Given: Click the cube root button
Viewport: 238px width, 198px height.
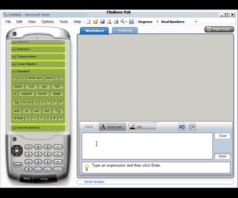Looking at the screenshot, I should coord(61,102).
